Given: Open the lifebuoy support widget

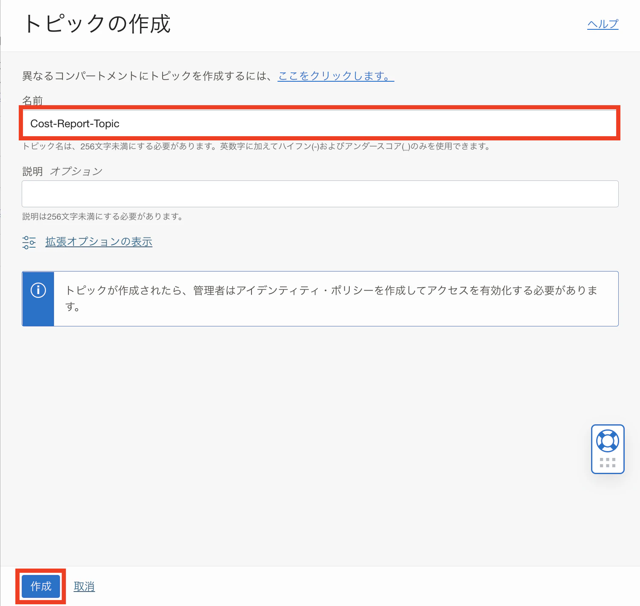Looking at the screenshot, I should tap(608, 441).
